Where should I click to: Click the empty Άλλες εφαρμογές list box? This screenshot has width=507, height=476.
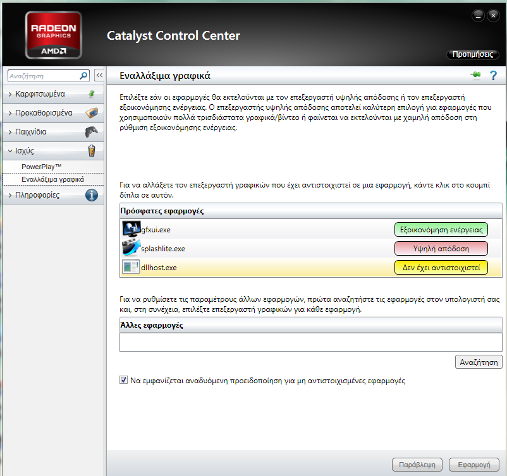pos(311,342)
